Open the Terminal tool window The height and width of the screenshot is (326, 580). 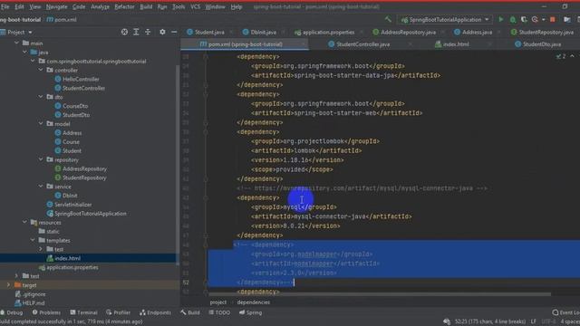(84, 312)
